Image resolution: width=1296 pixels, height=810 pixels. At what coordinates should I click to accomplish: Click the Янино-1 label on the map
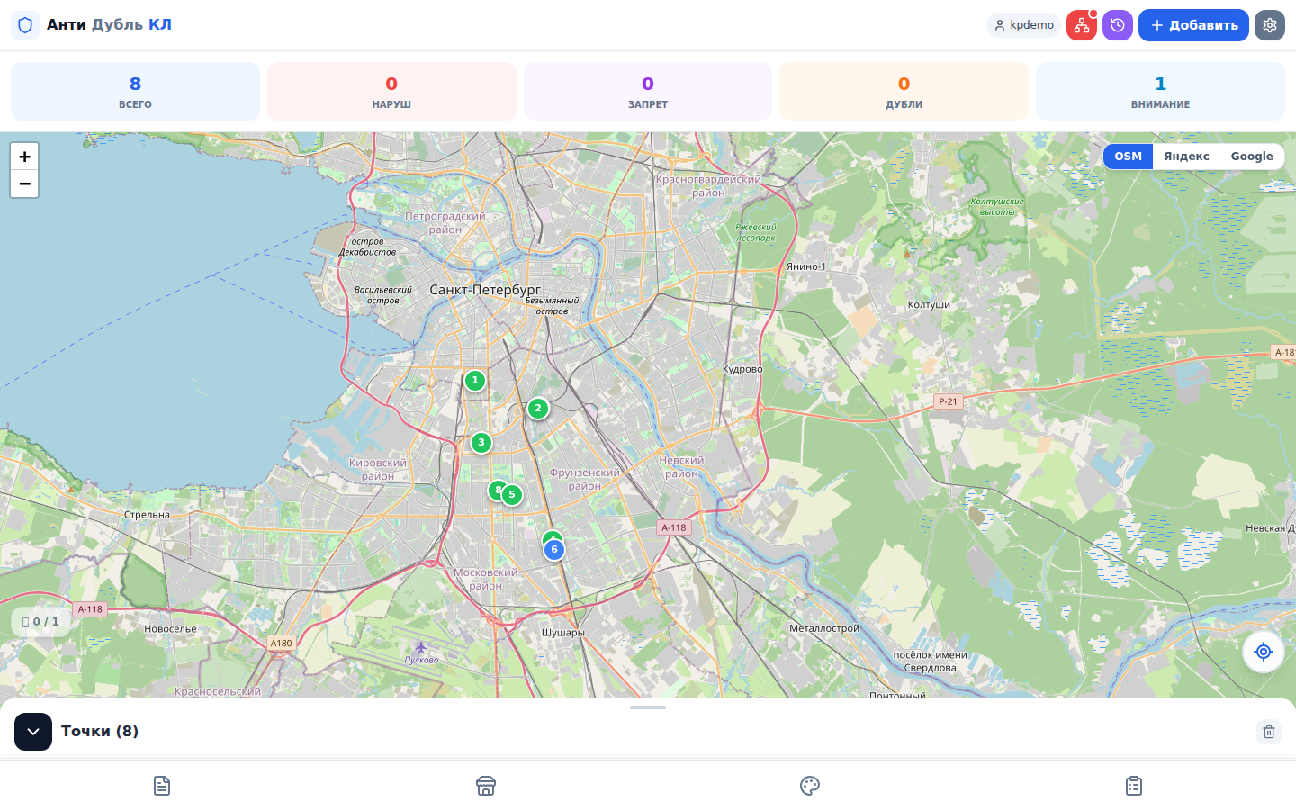(805, 266)
